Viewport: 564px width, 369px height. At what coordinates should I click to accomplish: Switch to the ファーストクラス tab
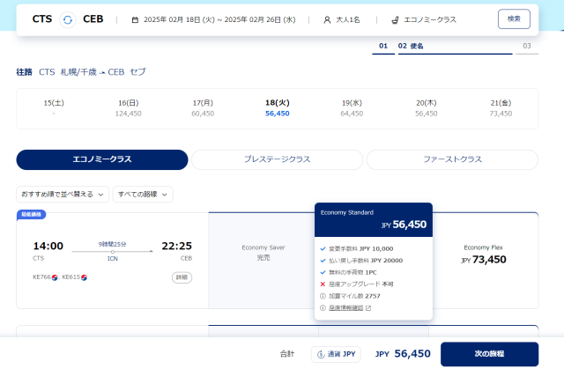click(x=452, y=159)
